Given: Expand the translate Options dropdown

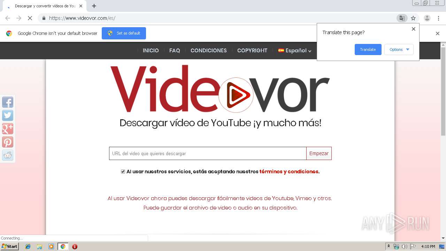Looking at the screenshot, I should click(x=399, y=50).
